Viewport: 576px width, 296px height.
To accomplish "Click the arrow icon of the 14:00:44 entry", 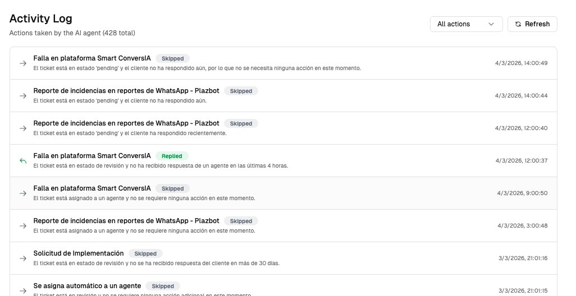I will (23, 96).
